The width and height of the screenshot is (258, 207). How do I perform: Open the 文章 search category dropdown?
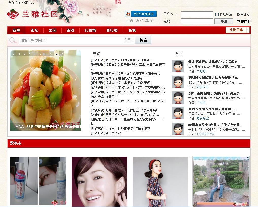[129, 40]
